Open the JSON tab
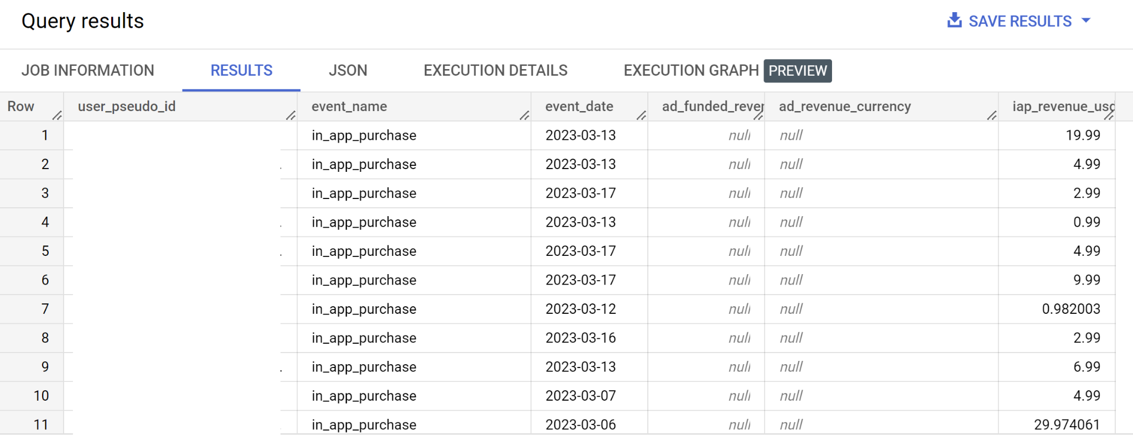The height and width of the screenshot is (441, 1133). pyautogui.click(x=347, y=70)
